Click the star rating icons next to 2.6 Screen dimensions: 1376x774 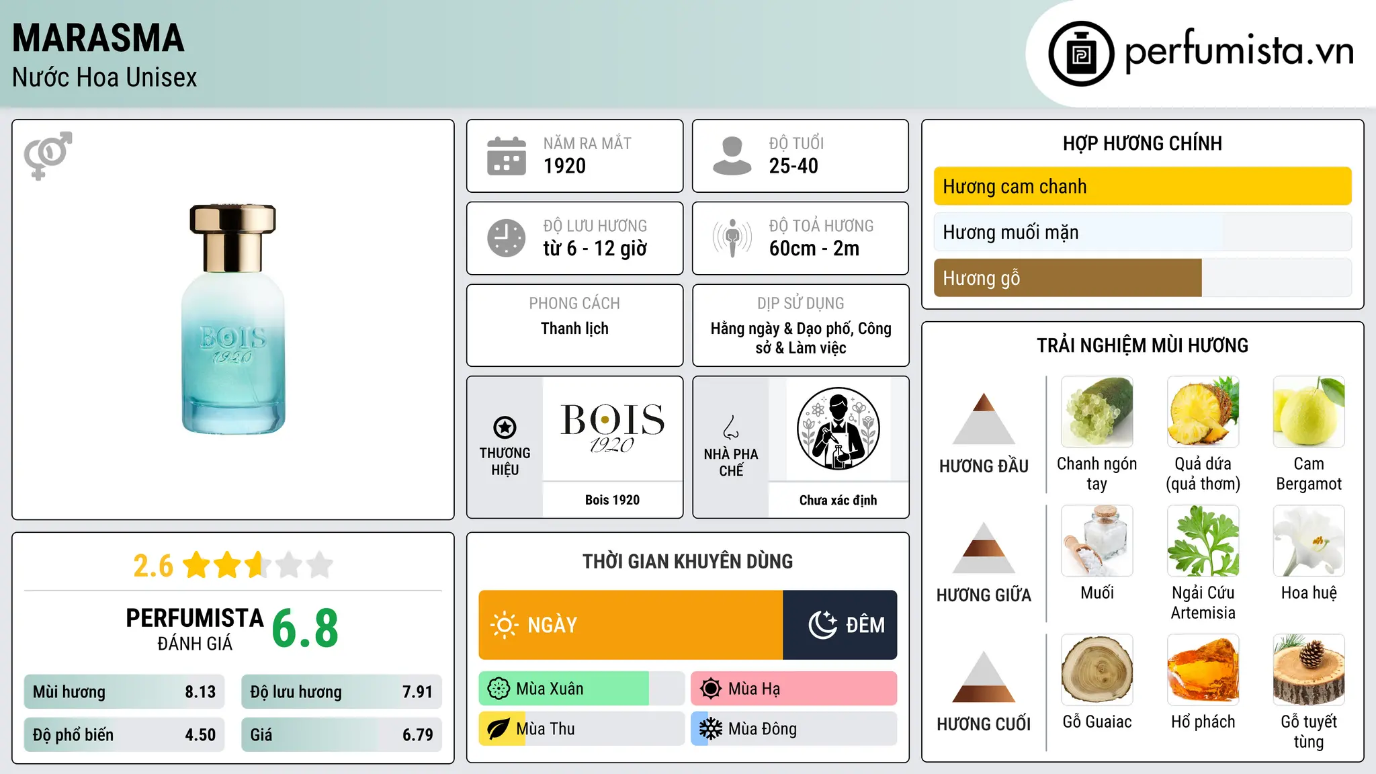(258, 565)
